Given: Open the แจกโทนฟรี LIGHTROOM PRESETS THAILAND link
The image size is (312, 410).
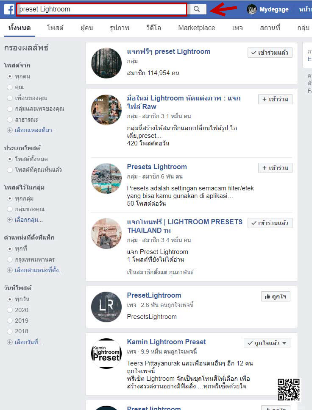Looking at the screenshot, I should pos(185,226).
